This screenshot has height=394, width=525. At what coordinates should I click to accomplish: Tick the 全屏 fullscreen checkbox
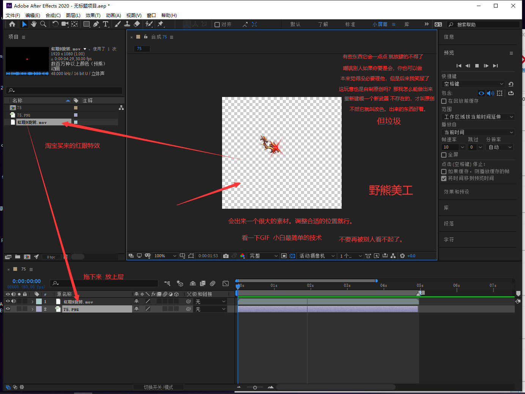444,155
